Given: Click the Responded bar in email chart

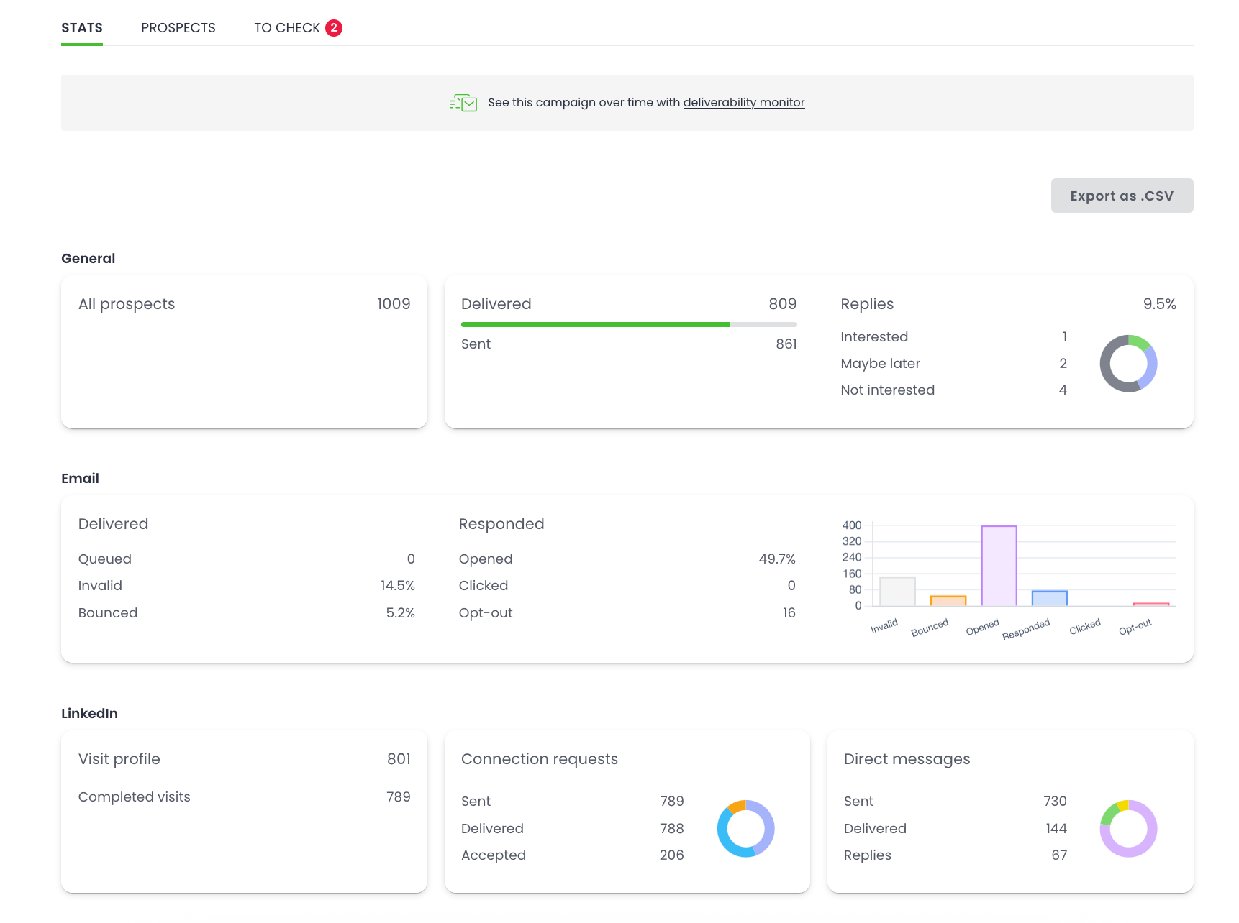Looking at the screenshot, I should [x=1049, y=598].
